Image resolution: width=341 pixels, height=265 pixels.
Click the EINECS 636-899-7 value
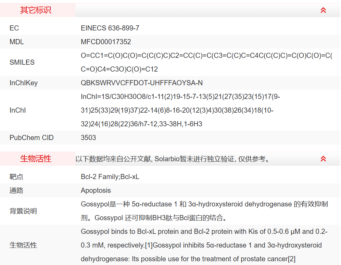[110, 28]
